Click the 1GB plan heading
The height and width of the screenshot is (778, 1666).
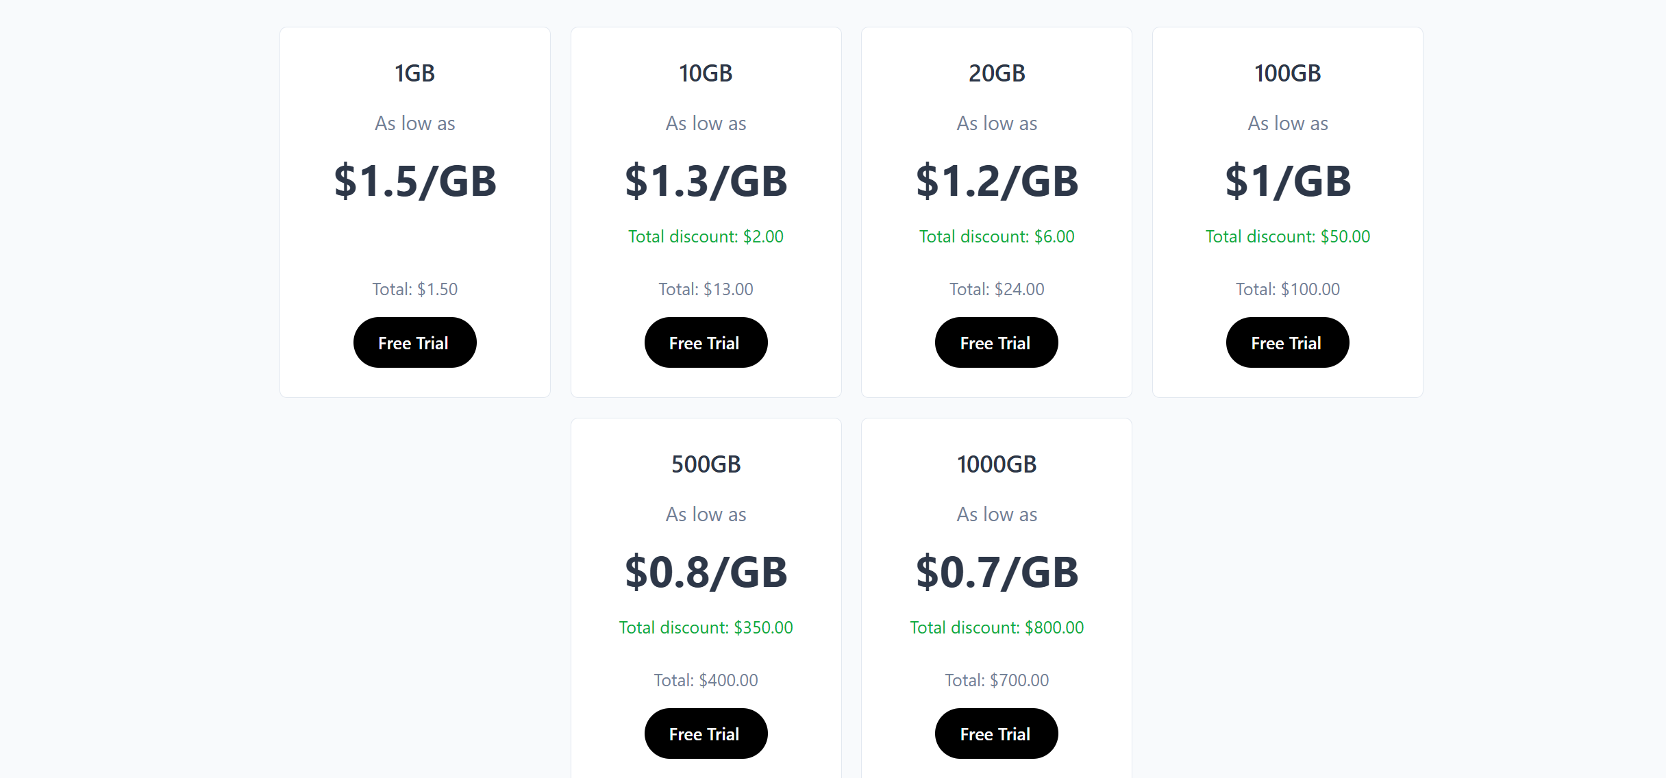point(414,73)
